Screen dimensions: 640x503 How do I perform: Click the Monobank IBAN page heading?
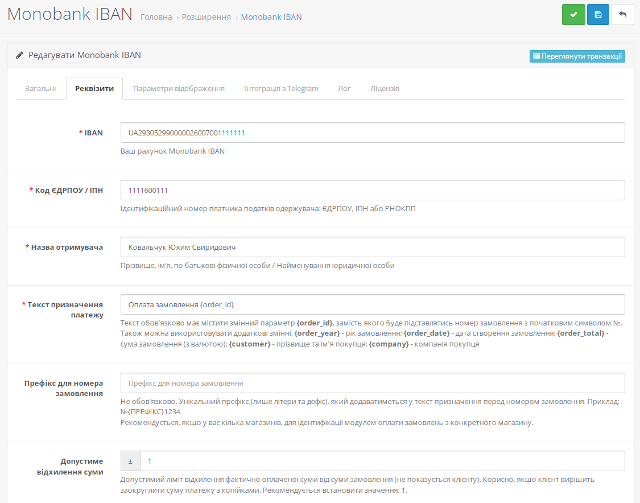pos(70,14)
